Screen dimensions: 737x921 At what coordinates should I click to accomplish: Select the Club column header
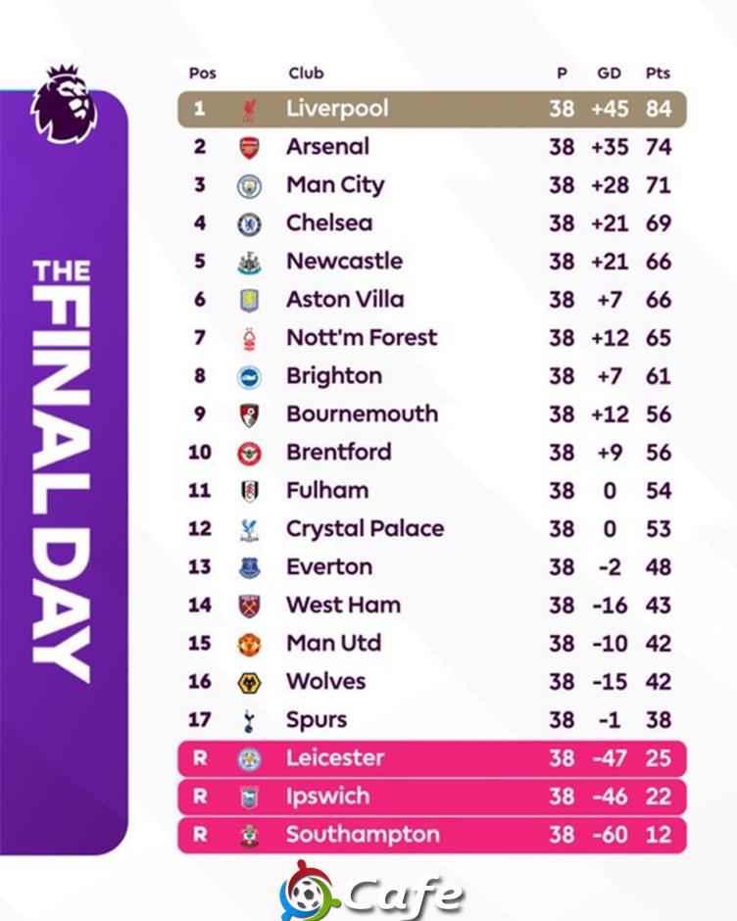306,73
